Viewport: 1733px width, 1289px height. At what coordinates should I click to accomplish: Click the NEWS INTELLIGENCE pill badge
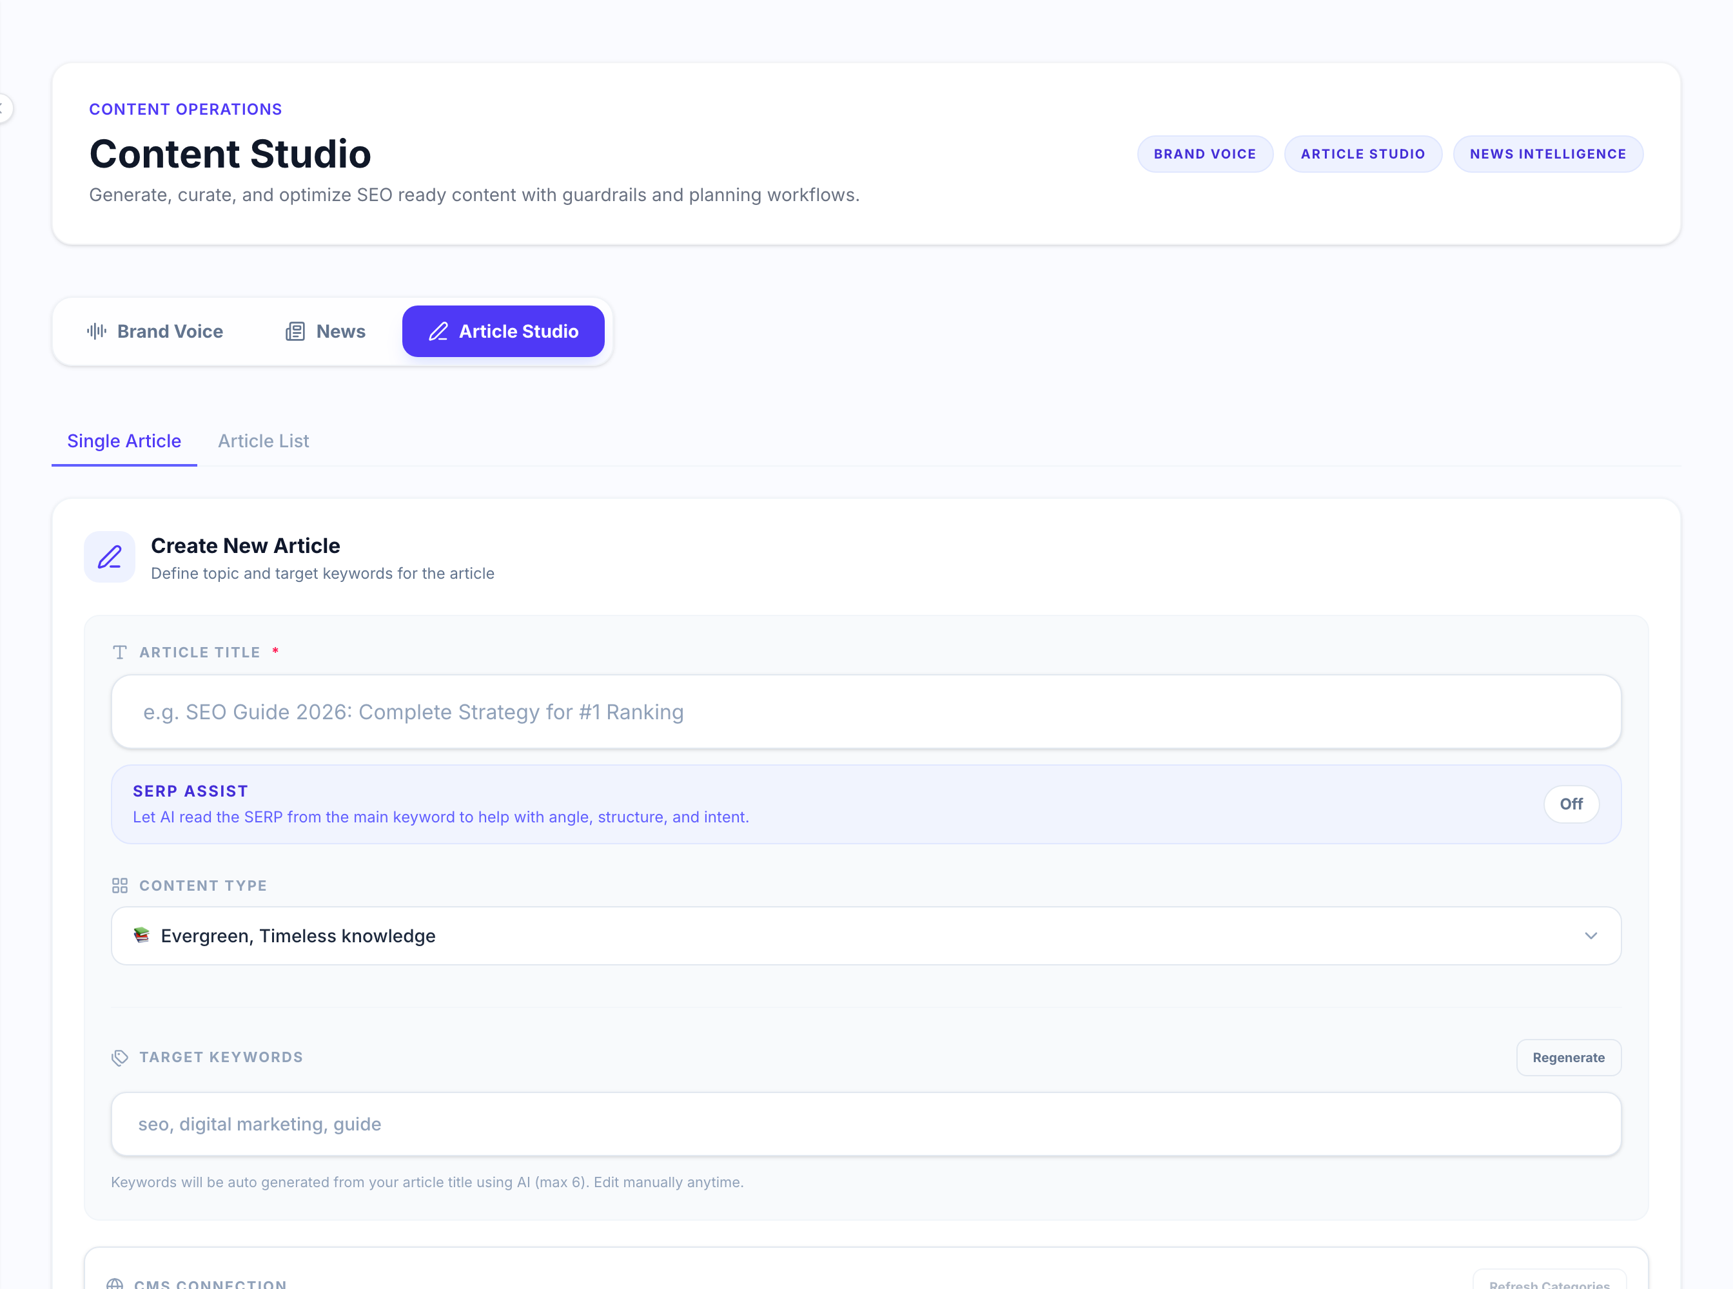[1547, 153]
